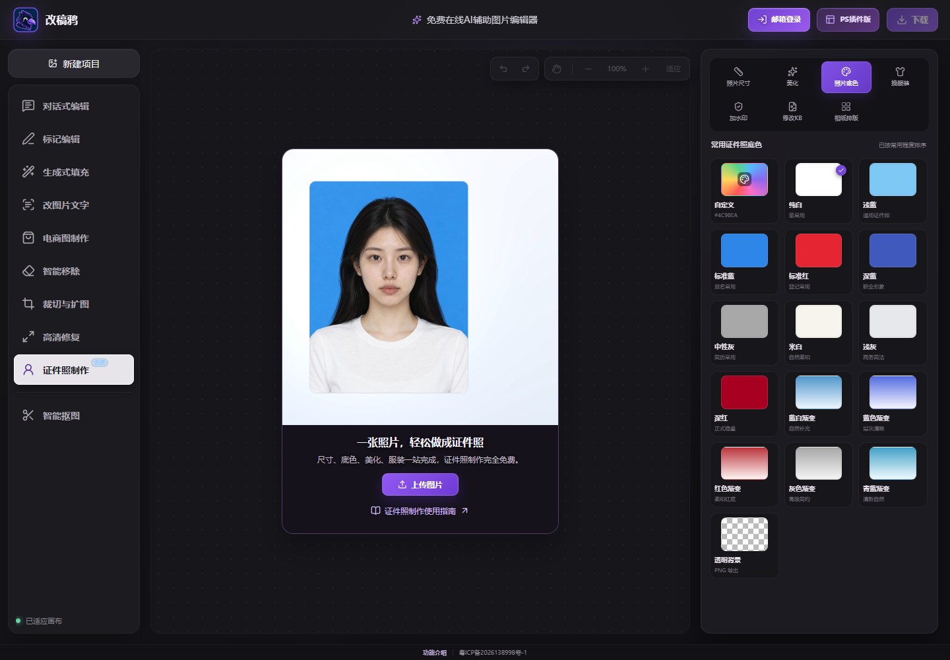
Task: Select the 换服装 clothing change tool
Action: coord(900,77)
